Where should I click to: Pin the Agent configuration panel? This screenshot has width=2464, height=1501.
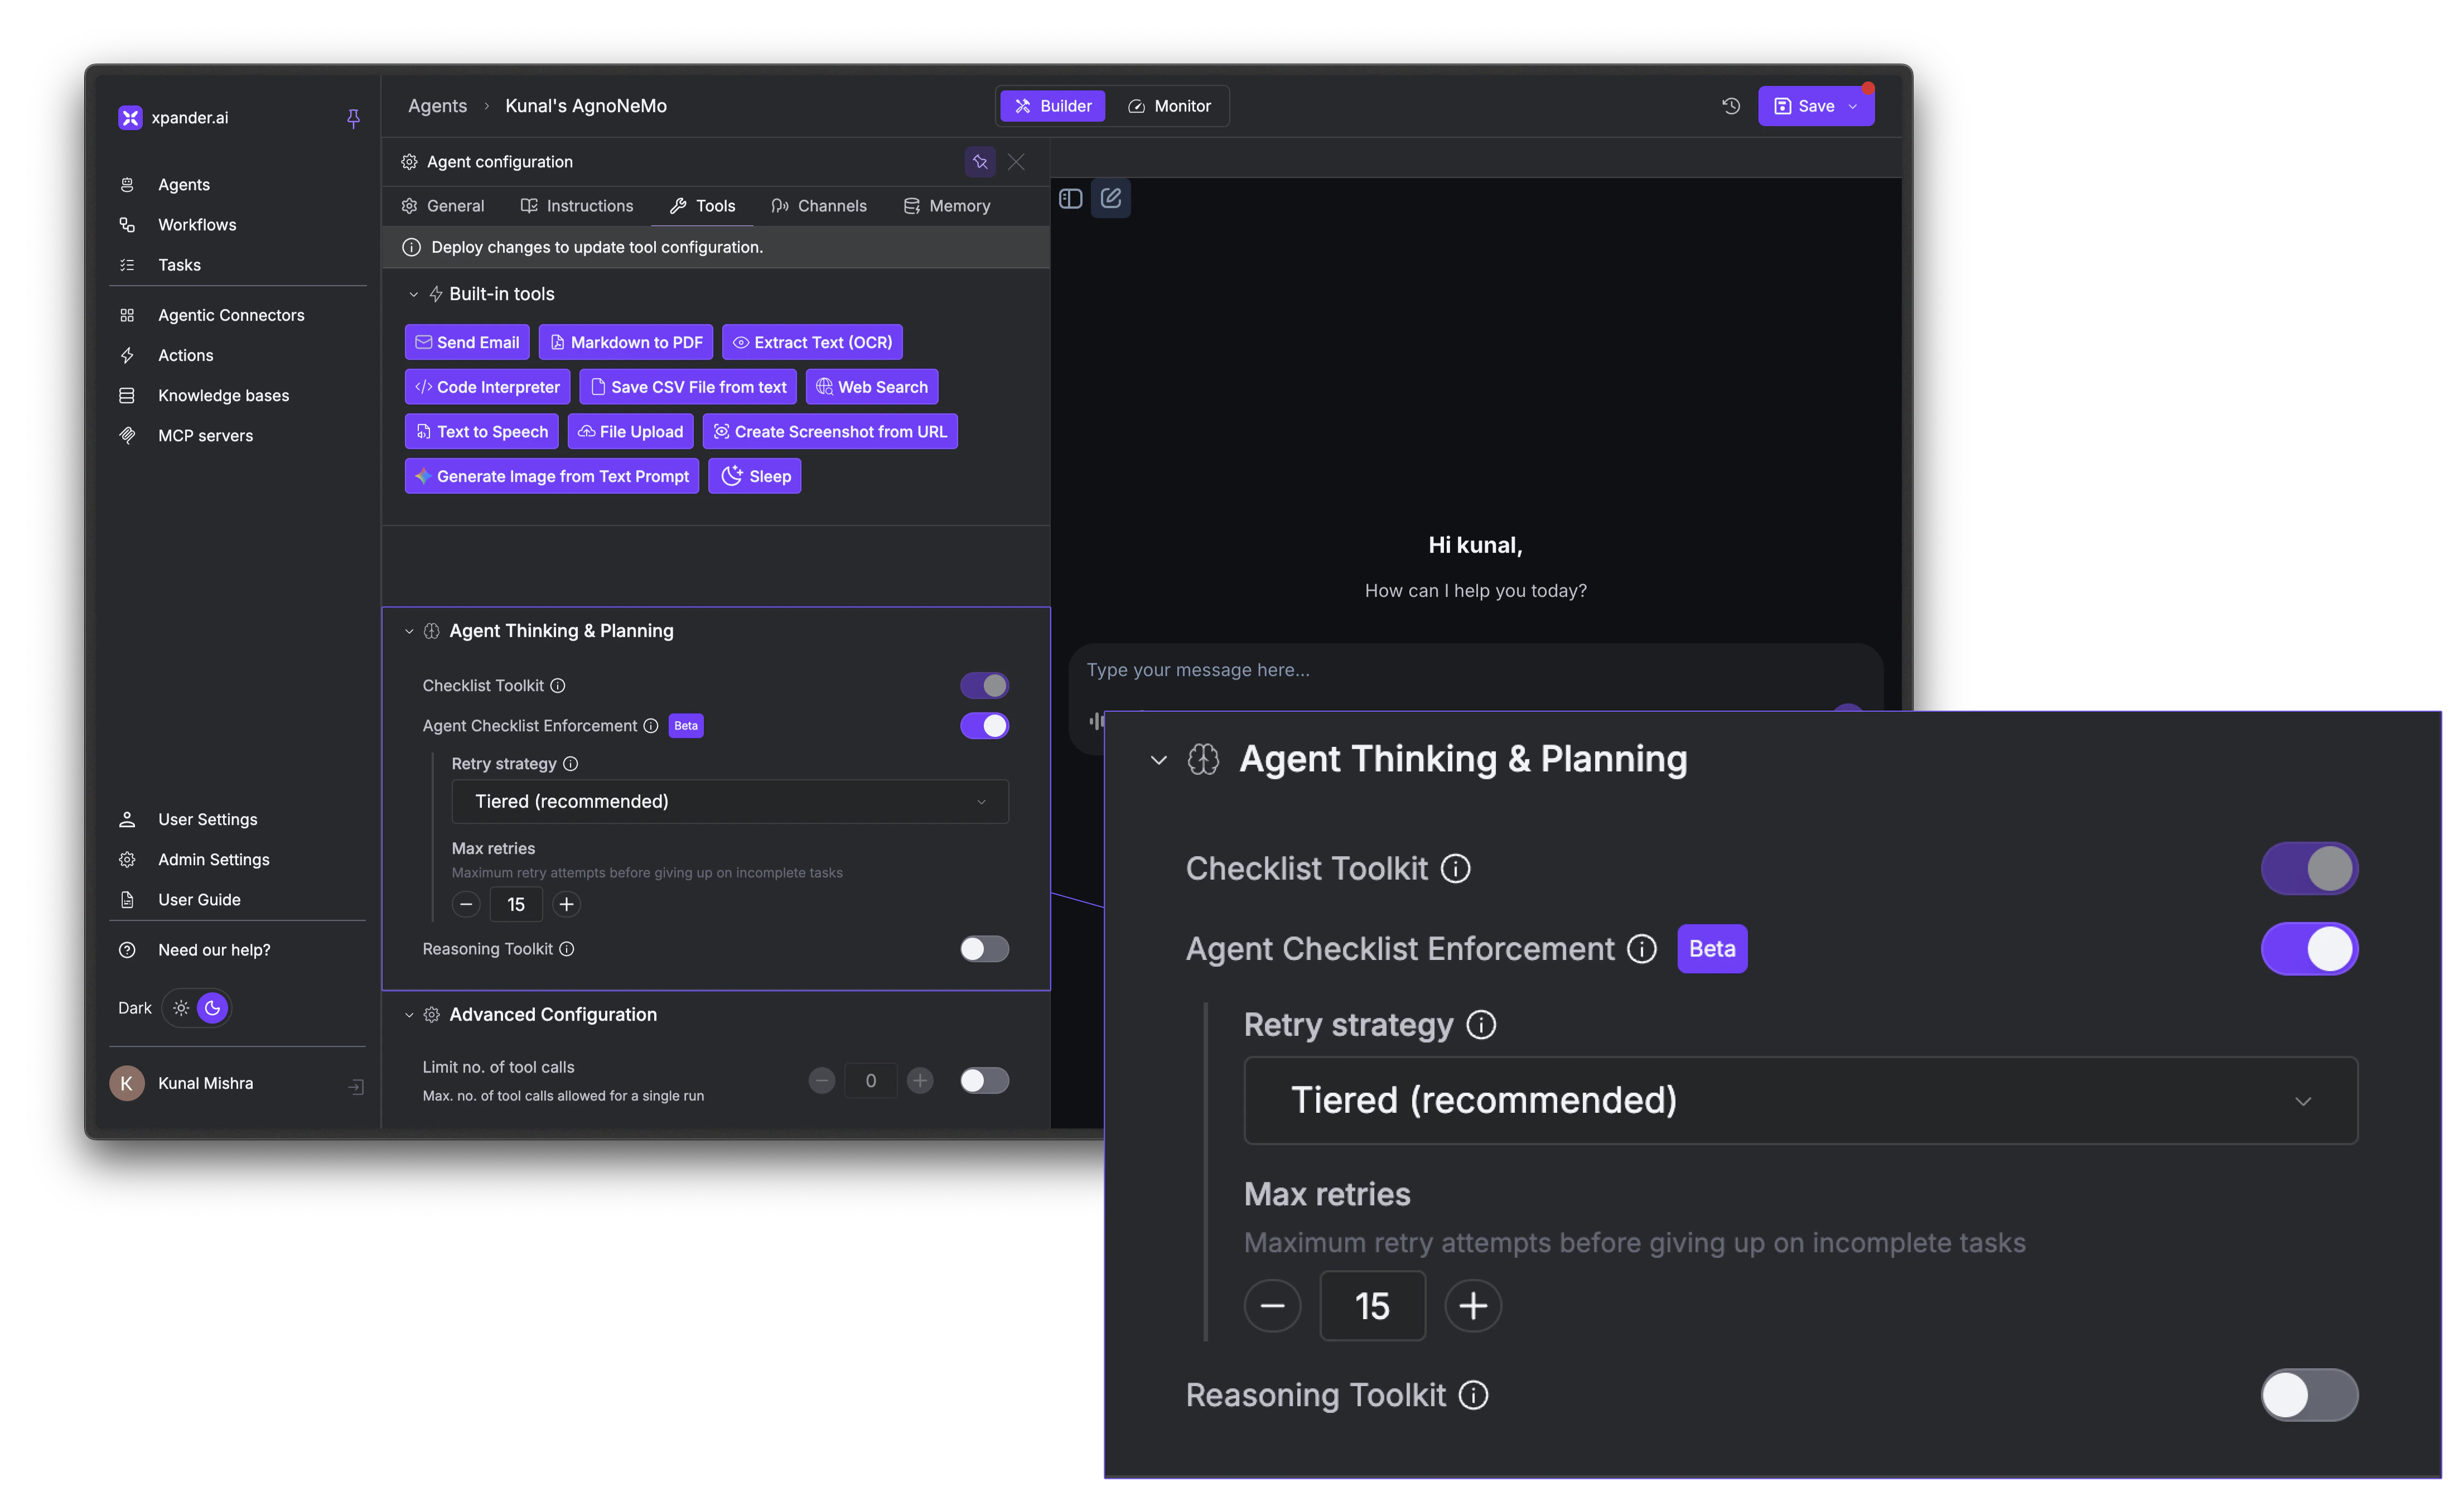pos(979,161)
